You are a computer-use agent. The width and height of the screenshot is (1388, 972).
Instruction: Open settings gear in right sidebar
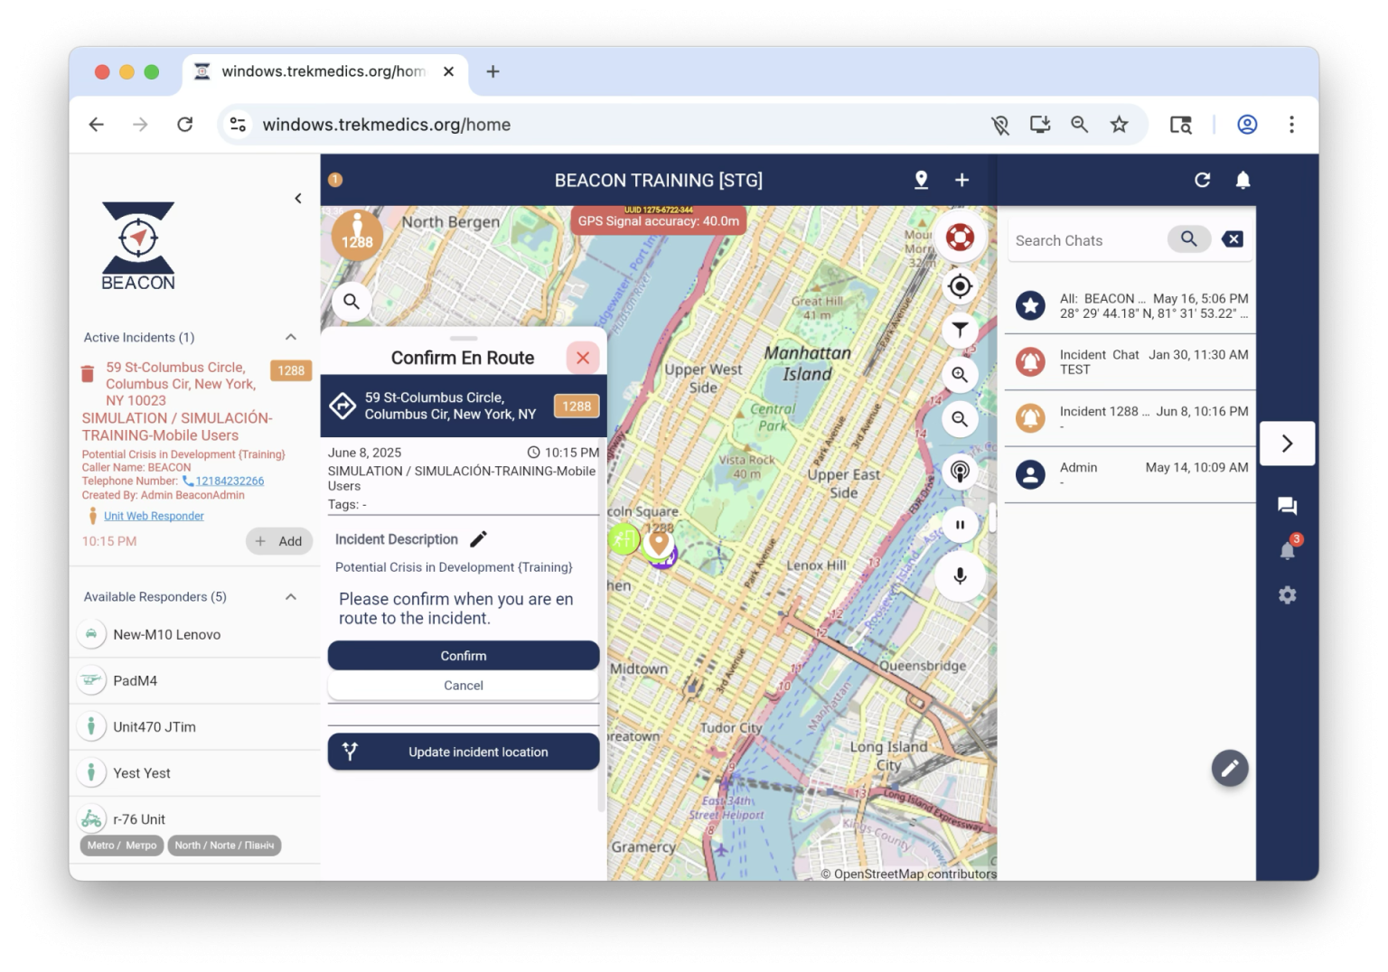1288,595
